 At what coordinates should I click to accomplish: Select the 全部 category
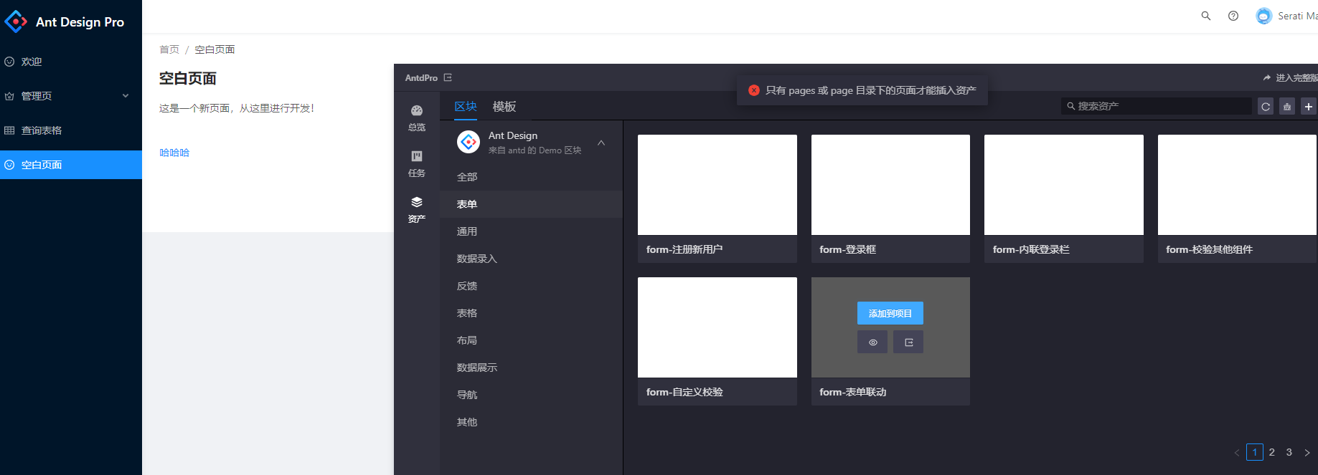[531, 177]
